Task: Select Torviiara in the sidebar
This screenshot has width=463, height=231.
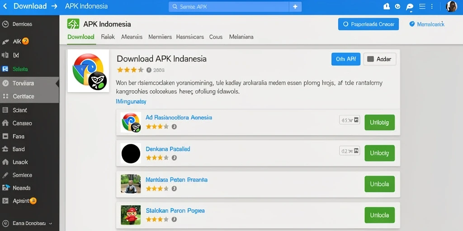Action: (29, 83)
